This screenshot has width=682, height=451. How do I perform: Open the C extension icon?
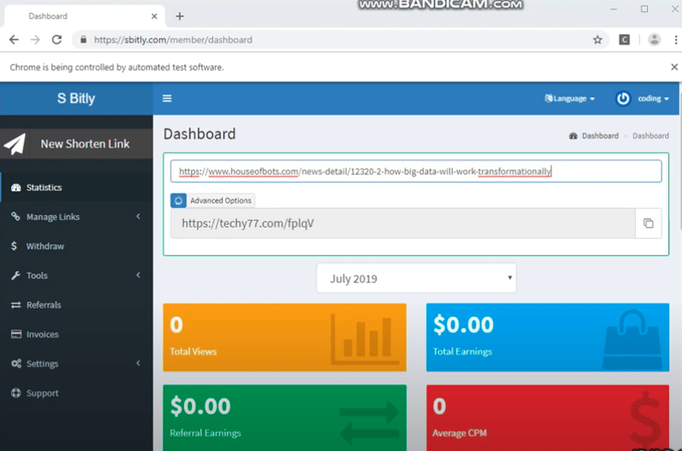click(624, 39)
